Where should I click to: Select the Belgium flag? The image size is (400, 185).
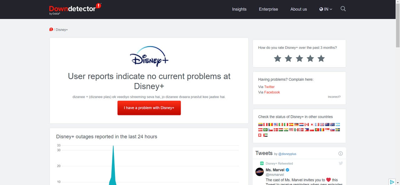click(271, 125)
